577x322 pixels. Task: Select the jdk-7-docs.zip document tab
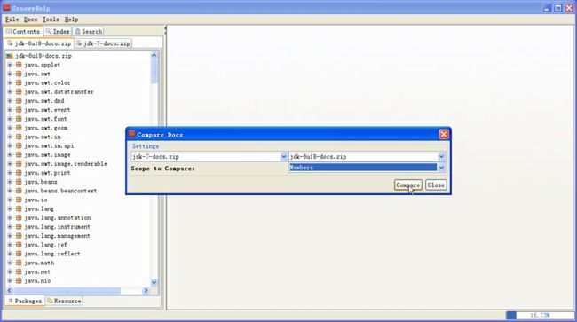click(103, 43)
